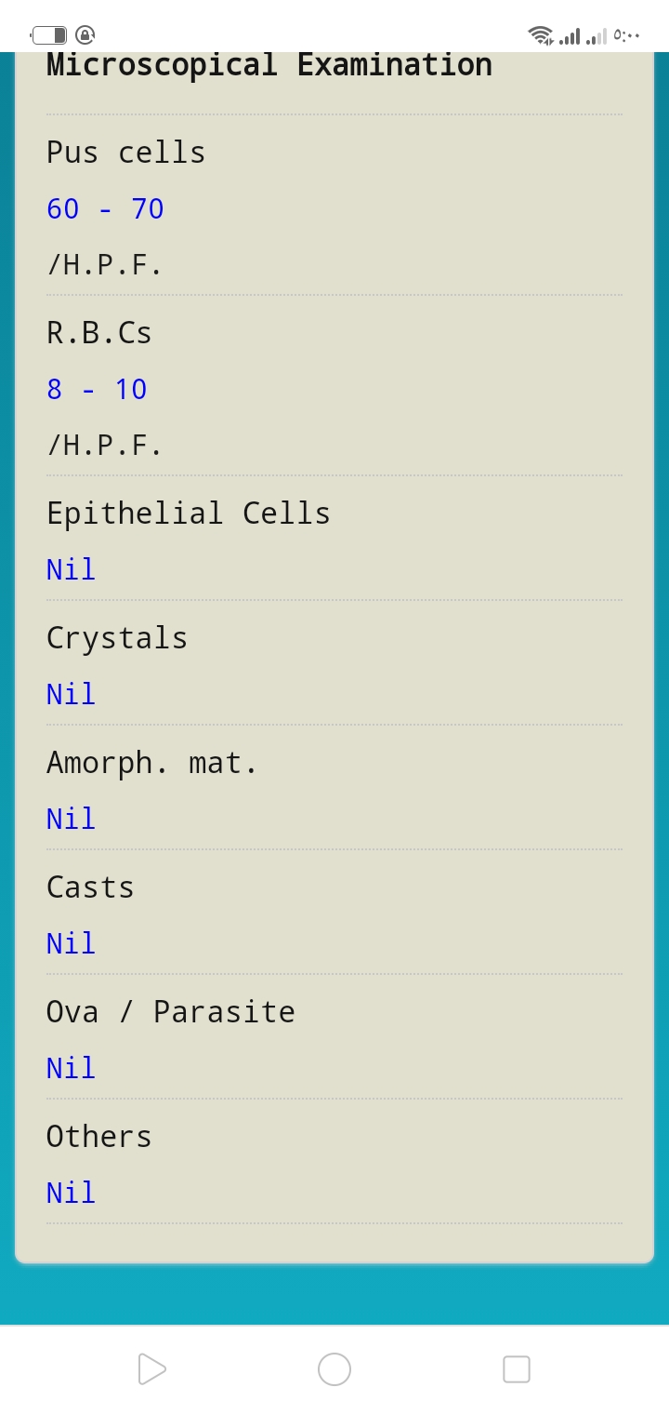Tap the clock in the status bar
Image resolution: width=669 pixels, height=1414 pixels.
(x=627, y=36)
